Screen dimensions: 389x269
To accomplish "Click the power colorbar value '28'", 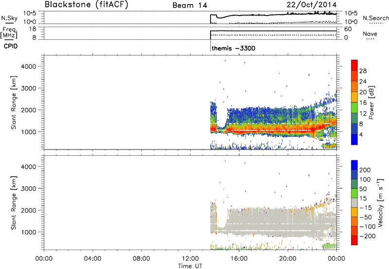I will pos(363,71).
